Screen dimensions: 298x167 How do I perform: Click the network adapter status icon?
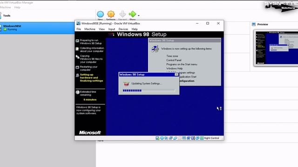[x=171, y=138]
